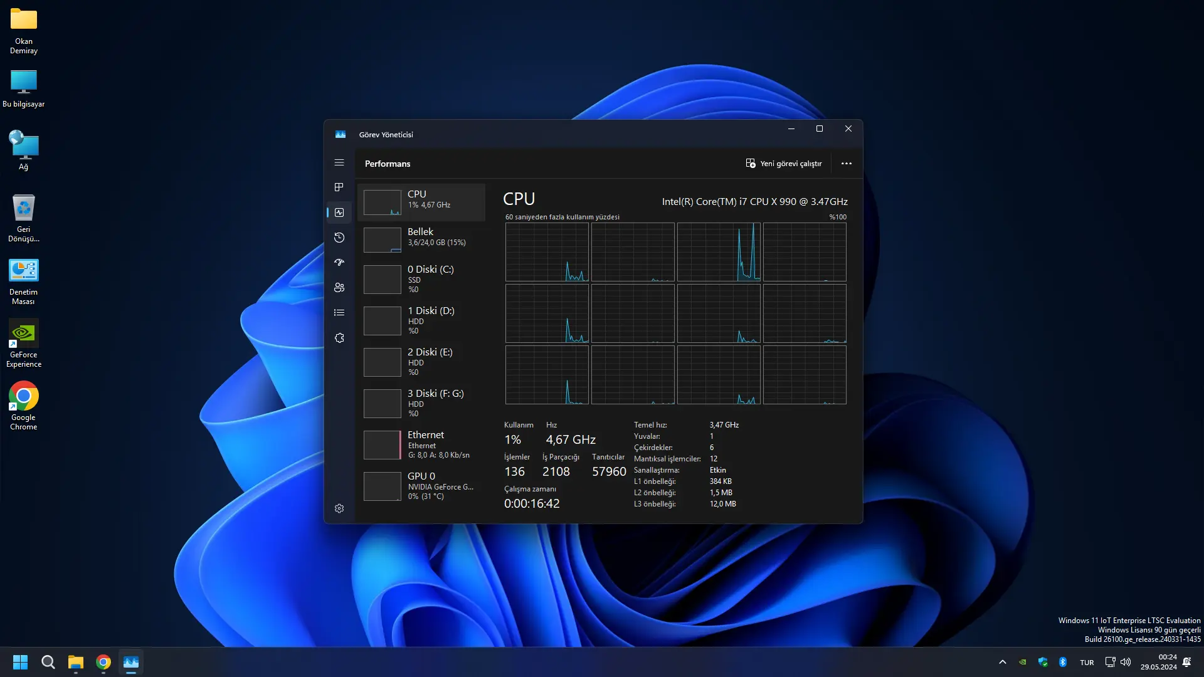Select GPU 0 in the performance list
The image size is (1204, 677).
pos(421,486)
